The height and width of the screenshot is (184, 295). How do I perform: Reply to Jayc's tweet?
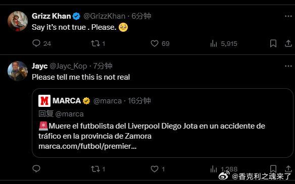36,168
